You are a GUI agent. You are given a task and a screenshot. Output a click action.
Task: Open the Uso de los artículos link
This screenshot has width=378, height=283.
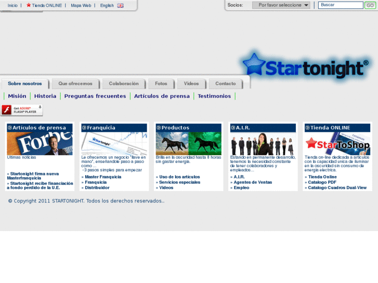179,177
